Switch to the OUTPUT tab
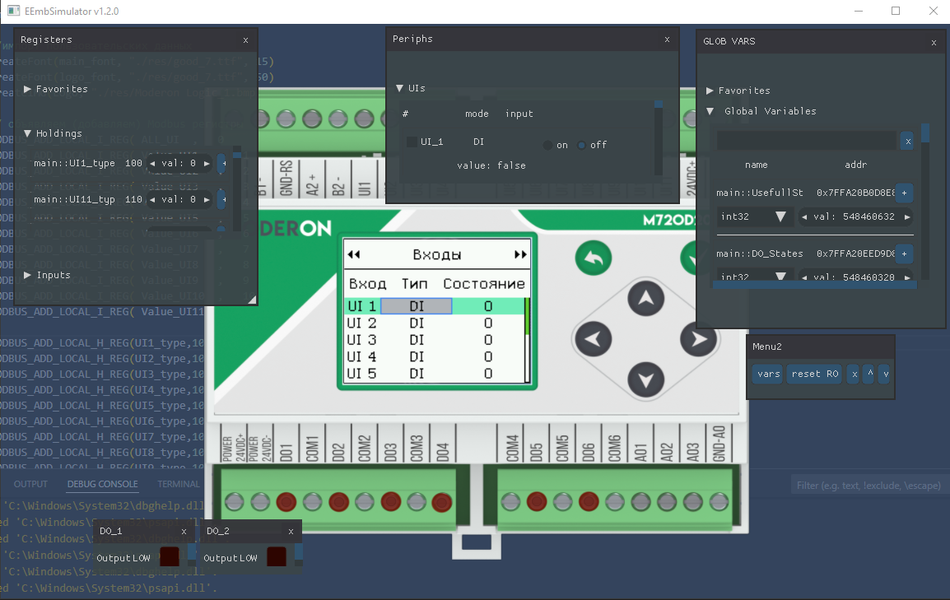The image size is (950, 600). coord(30,484)
